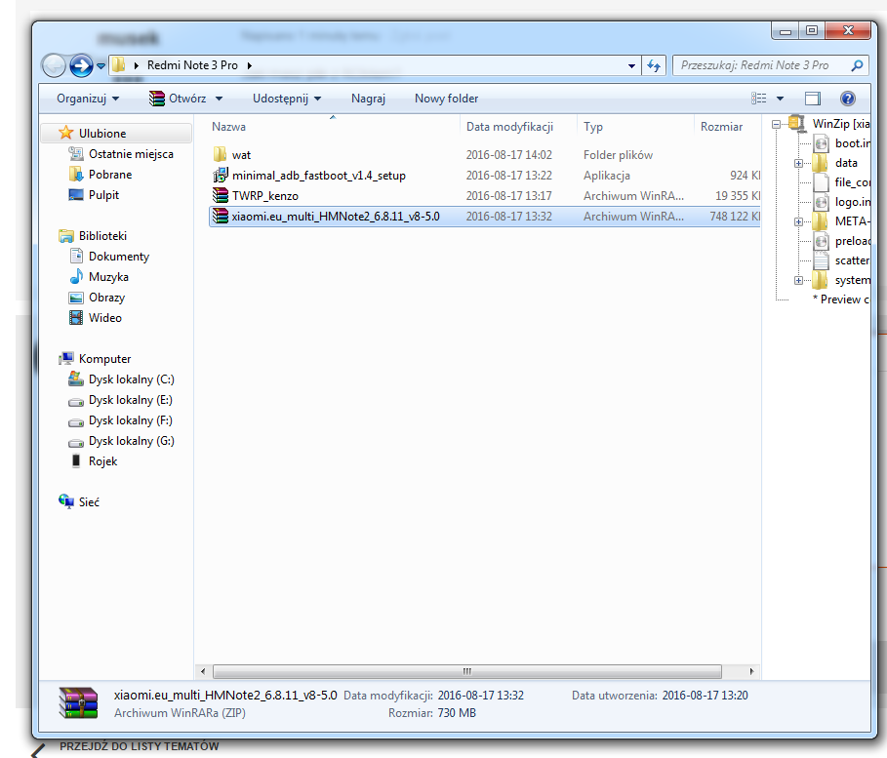Select minimal_adb_fastboot_v1.4_setup application

(318, 176)
